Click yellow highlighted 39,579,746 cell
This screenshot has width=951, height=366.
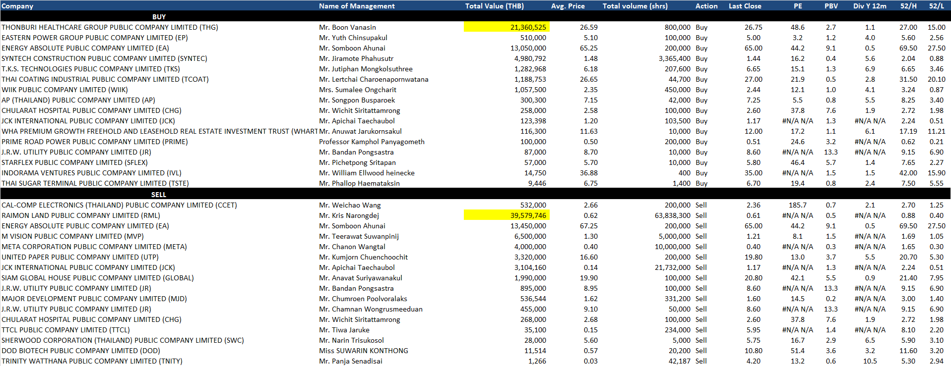(507, 215)
